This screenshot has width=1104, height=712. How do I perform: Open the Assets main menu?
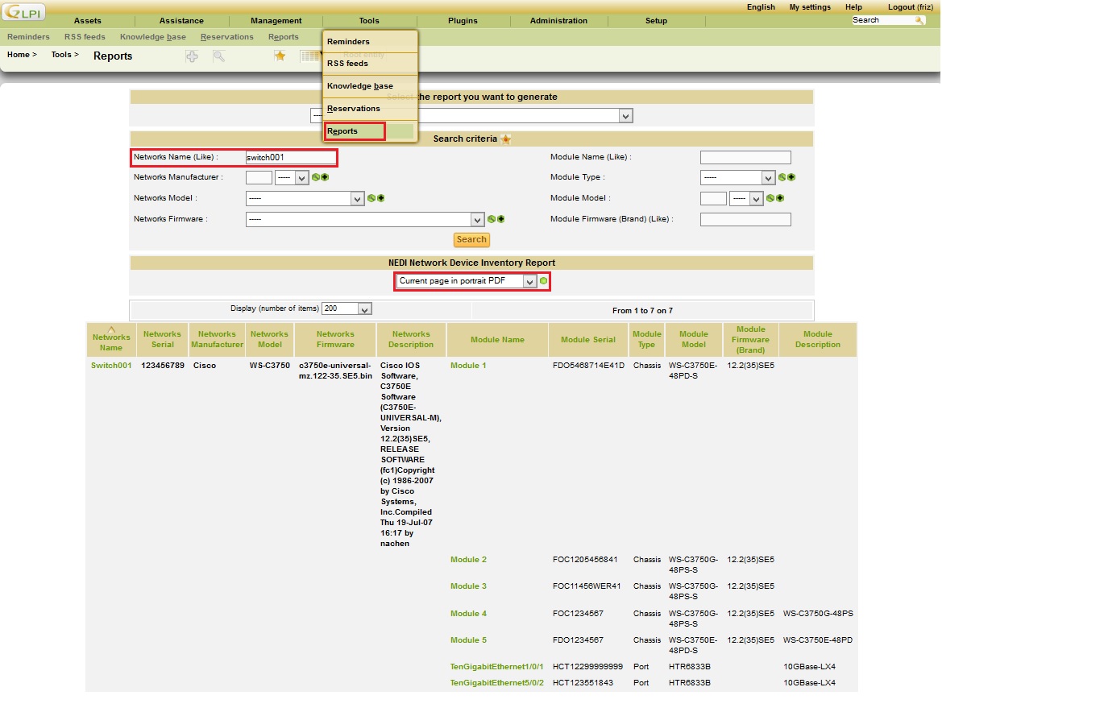pos(88,21)
